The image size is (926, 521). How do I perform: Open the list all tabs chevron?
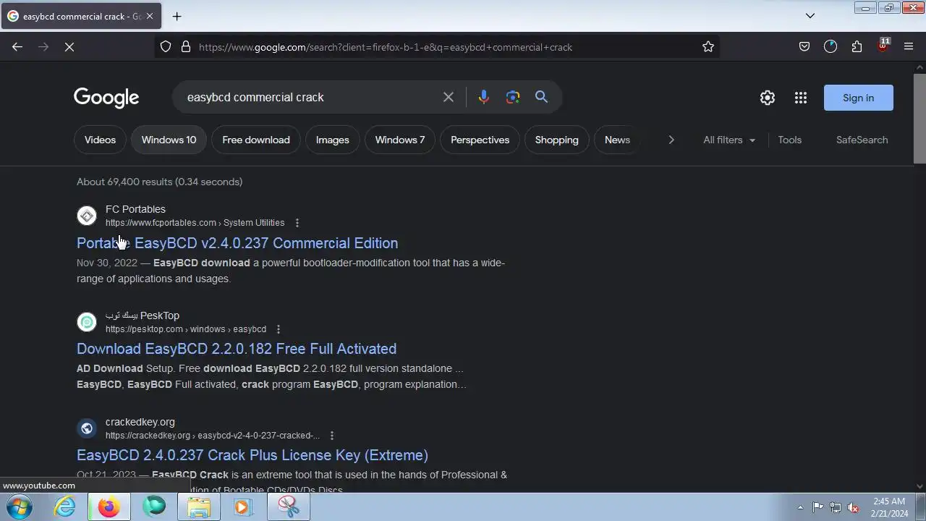click(x=810, y=16)
